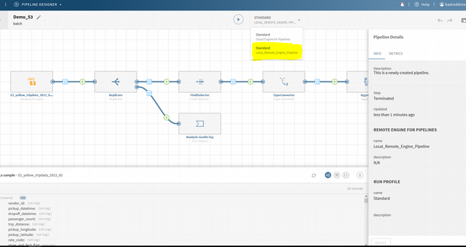
Task: Refresh the data sample preview
Action: pyautogui.click(x=313, y=176)
